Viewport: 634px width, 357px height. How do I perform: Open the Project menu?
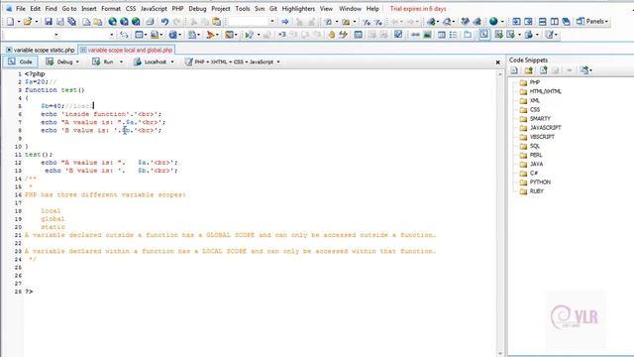(220, 9)
